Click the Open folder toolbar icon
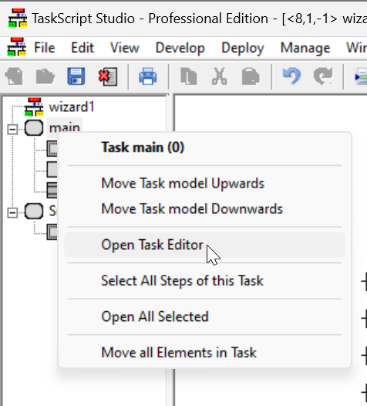 tap(45, 76)
